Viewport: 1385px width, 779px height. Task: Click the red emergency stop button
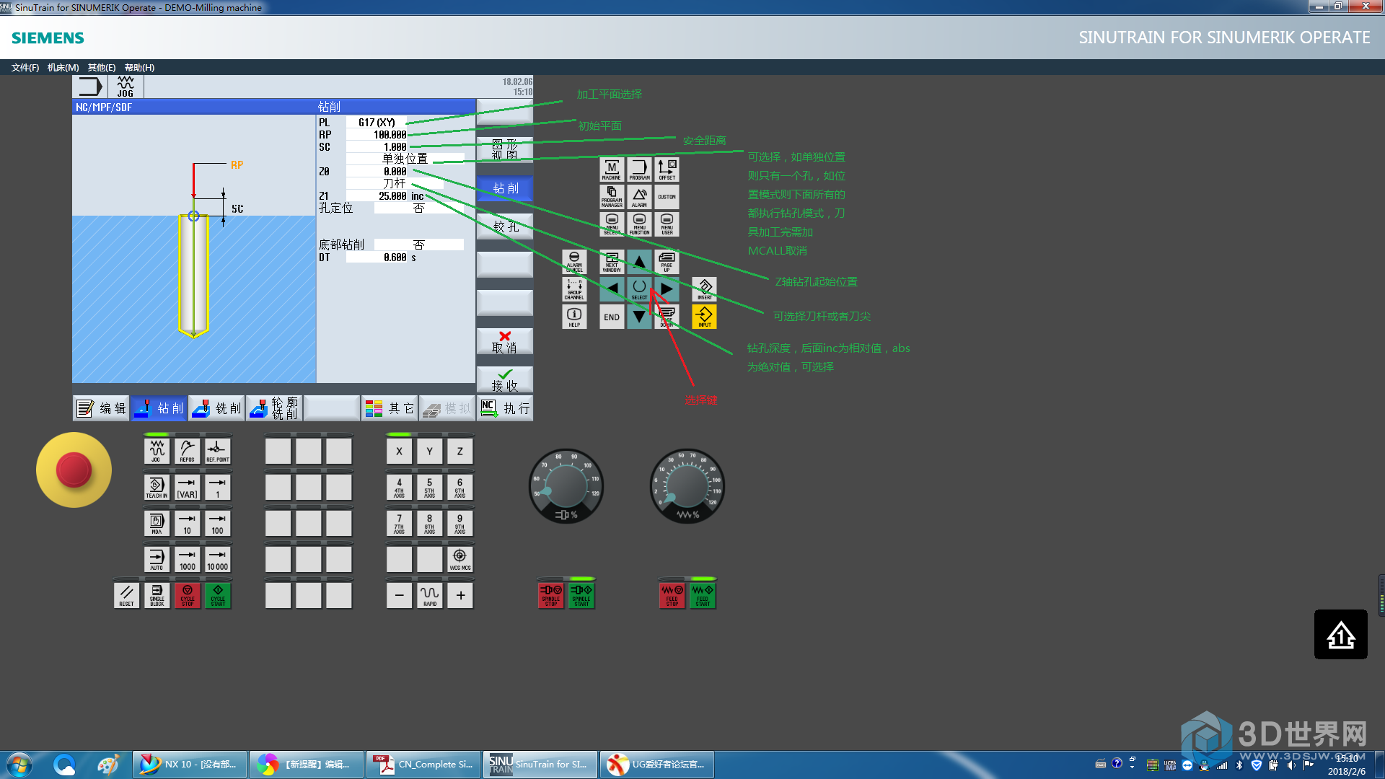74,470
